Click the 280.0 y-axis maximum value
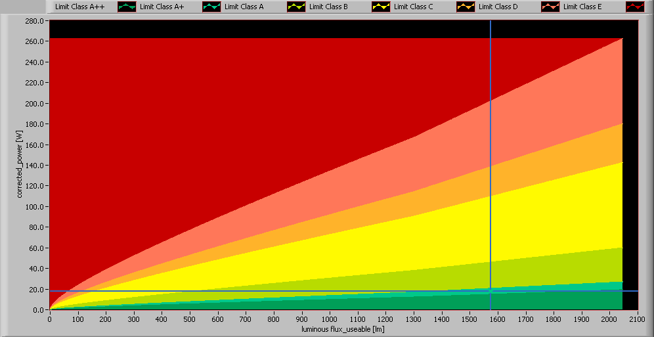This screenshot has height=337, width=654. tap(34, 21)
